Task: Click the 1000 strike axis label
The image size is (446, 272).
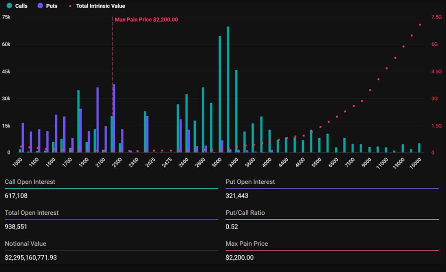Action: (x=17, y=162)
